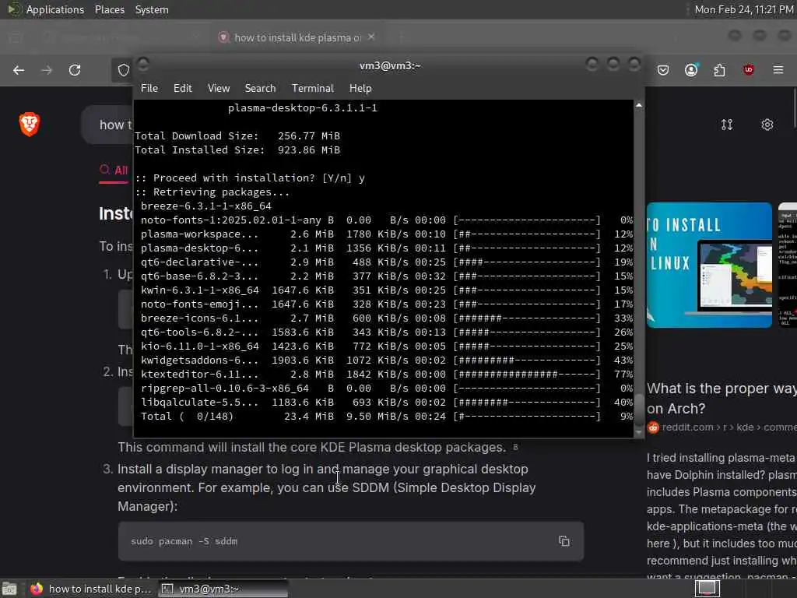
Task: Click workspace switcher in bottom panel
Action: click(707, 589)
